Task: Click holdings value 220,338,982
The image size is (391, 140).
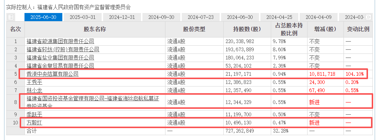Action: click(240, 42)
